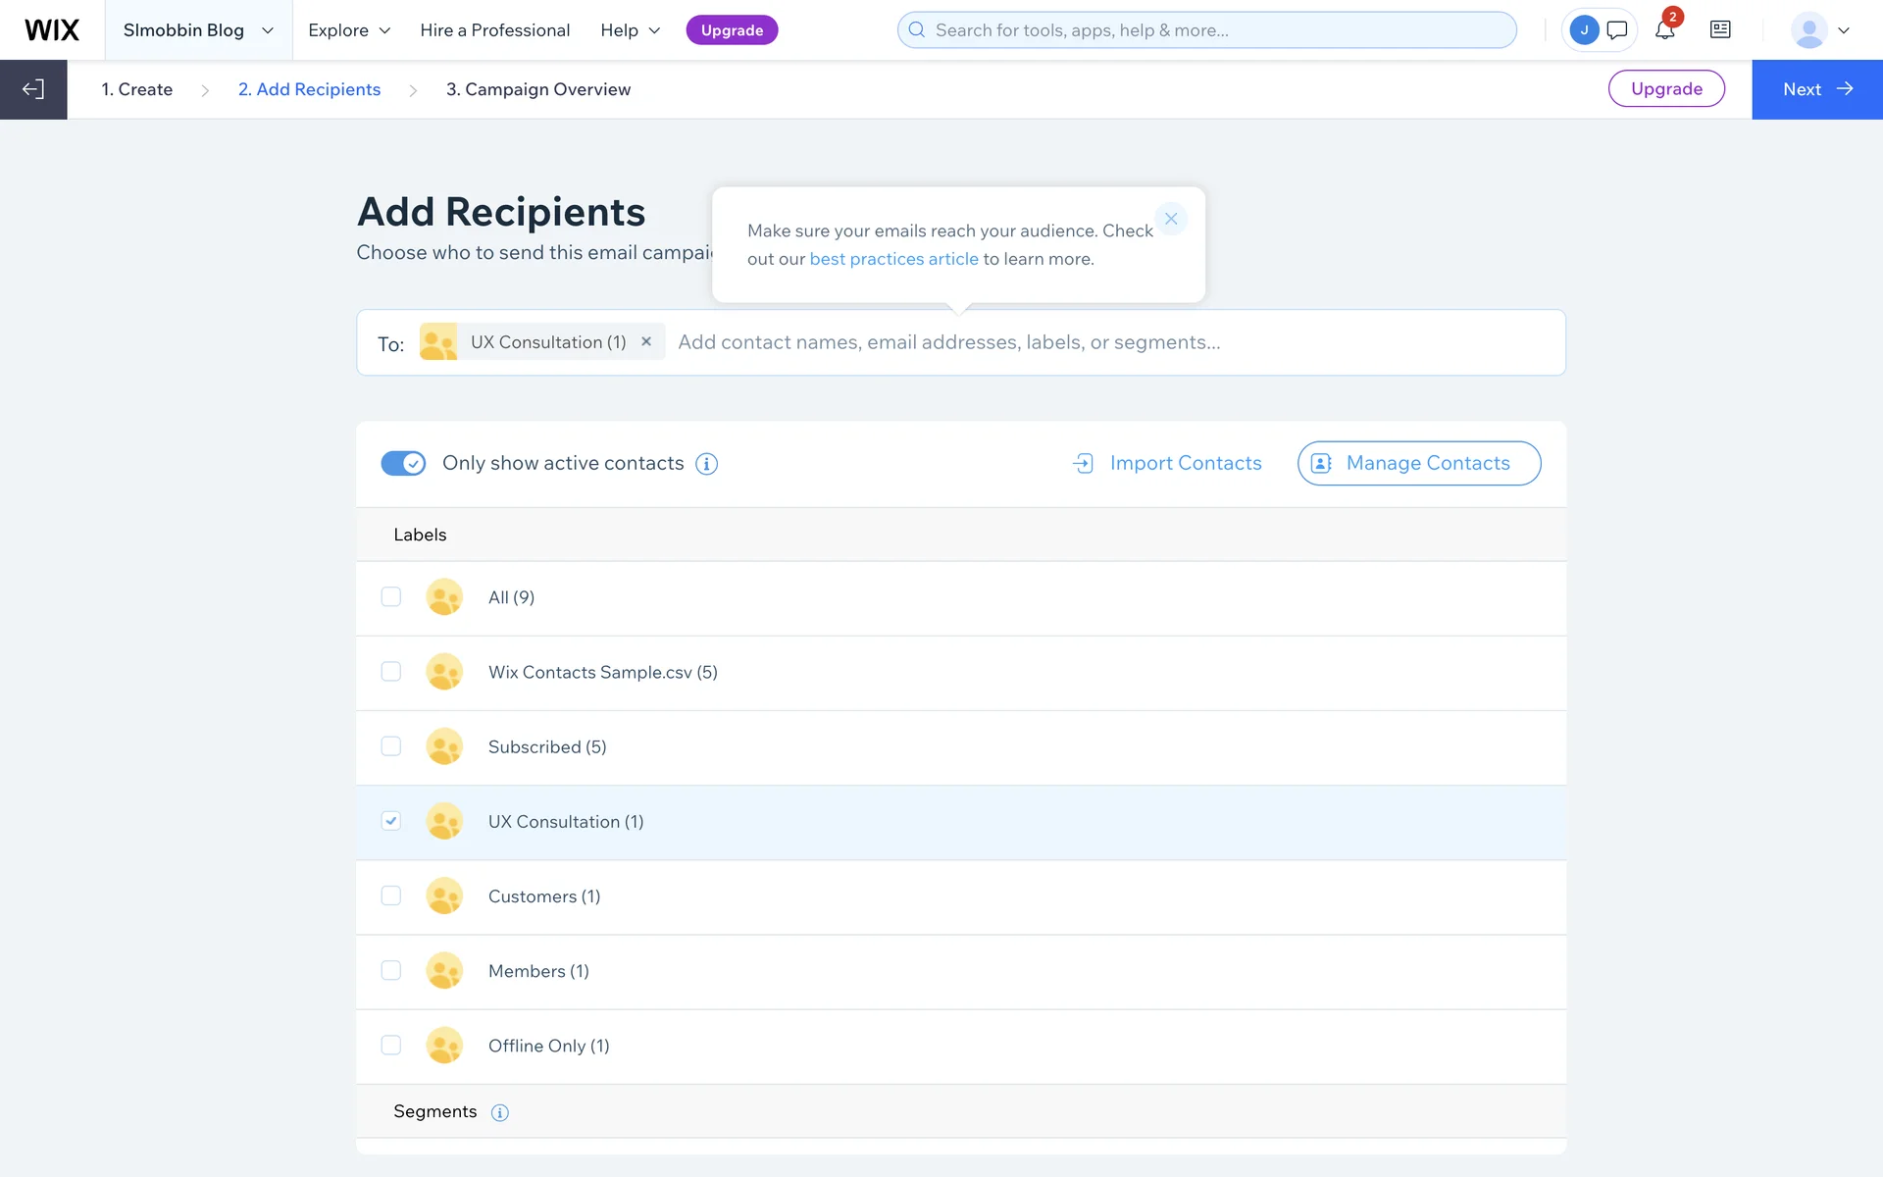The width and height of the screenshot is (1883, 1177).
Task: Open the news feed icon
Action: click(1720, 30)
